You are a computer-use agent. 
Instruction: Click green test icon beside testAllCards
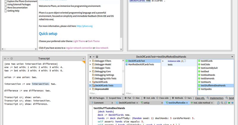pyautogui.click(x=199, y=61)
